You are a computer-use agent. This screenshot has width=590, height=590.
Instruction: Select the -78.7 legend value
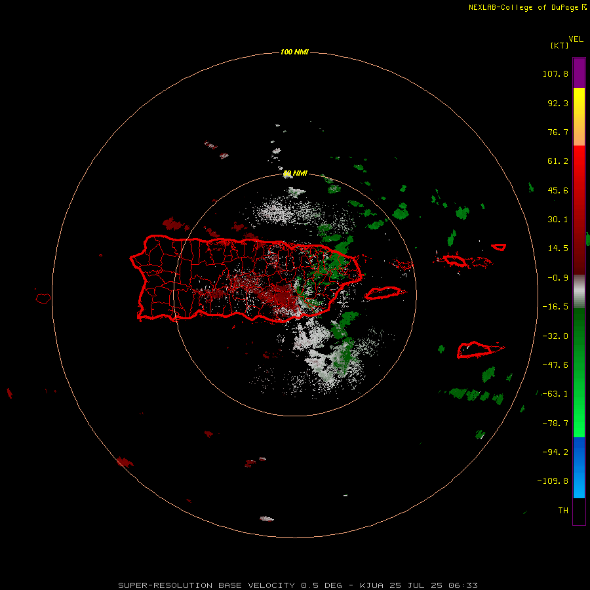(555, 423)
